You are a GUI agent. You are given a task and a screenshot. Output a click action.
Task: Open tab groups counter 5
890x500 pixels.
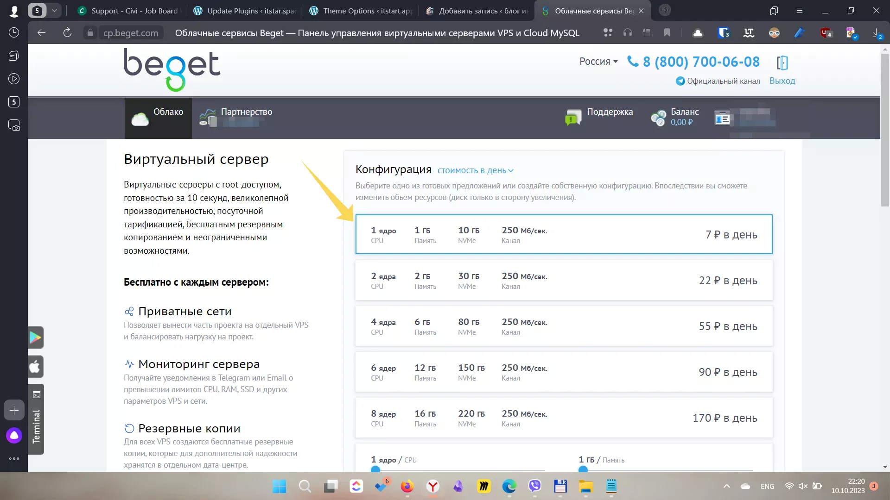coord(37,10)
